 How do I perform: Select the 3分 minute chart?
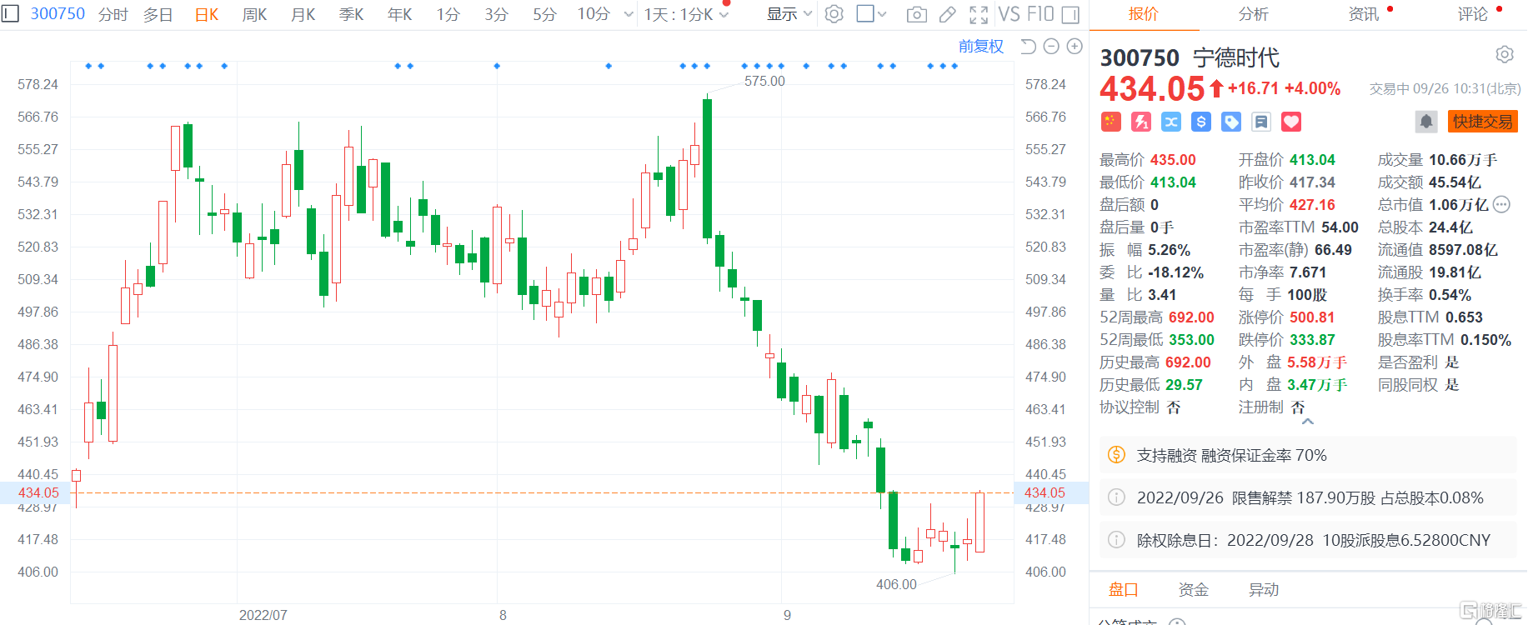click(497, 14)
